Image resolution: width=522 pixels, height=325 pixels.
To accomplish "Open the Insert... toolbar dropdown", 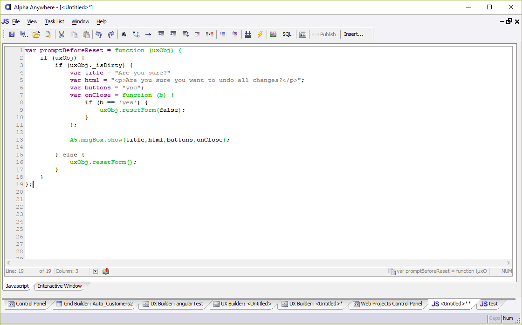I will pyautogui.click(x=353, y=34).
